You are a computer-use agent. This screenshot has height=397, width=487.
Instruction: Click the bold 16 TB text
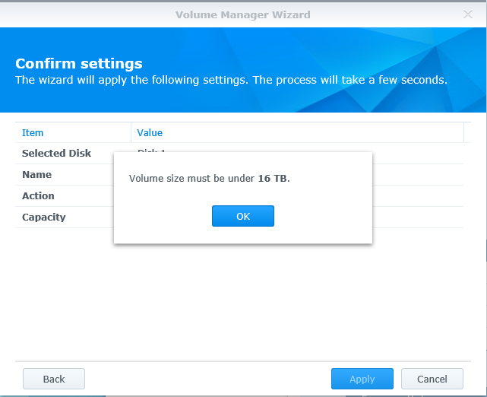(x=272, y=179)
